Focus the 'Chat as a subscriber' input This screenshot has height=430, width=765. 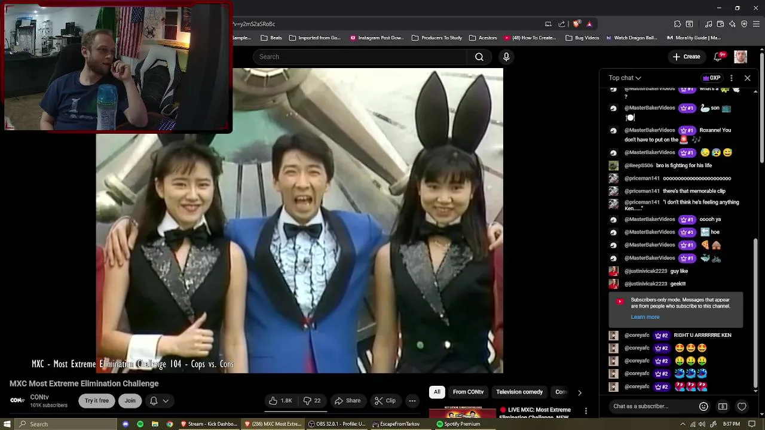tap(651, 406)
